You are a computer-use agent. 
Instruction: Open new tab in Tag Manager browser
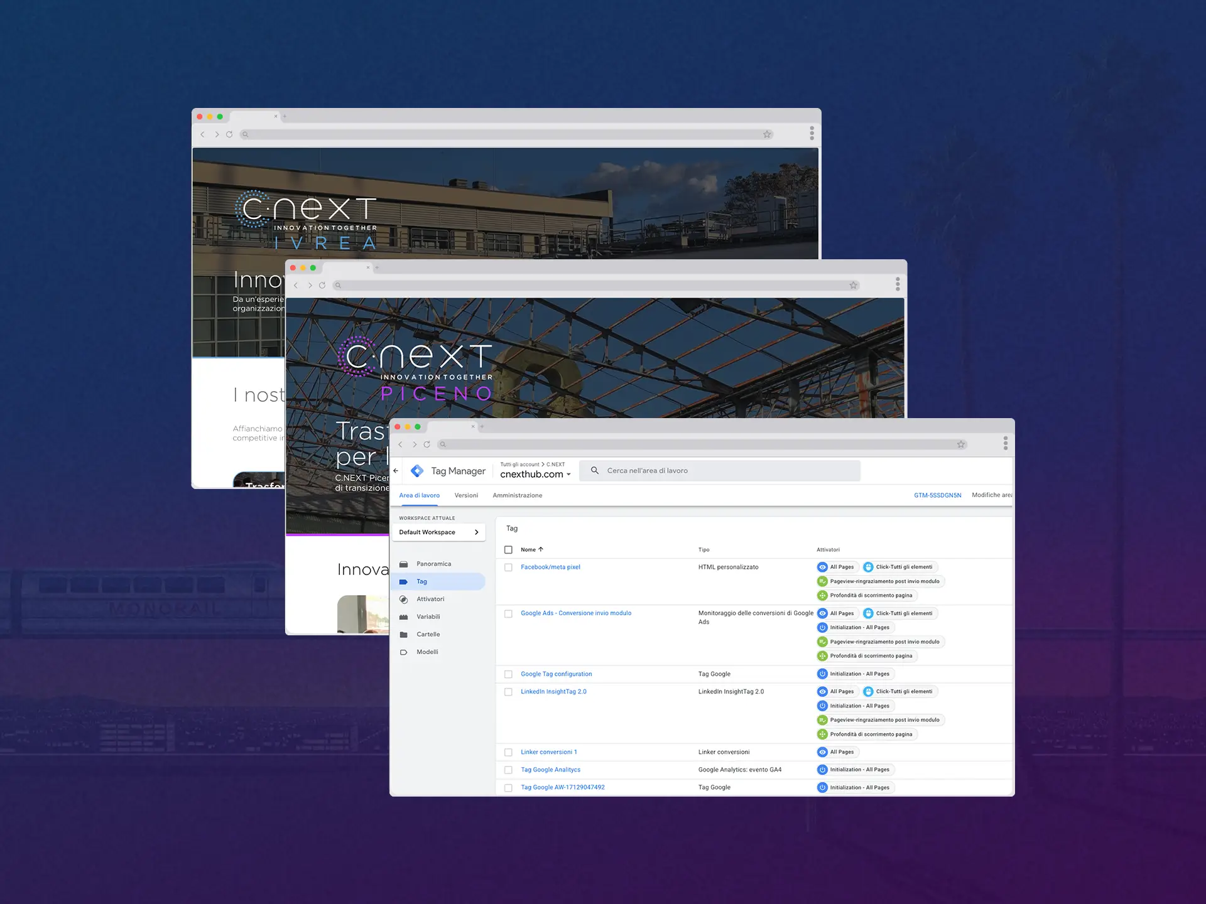[482, 427]
